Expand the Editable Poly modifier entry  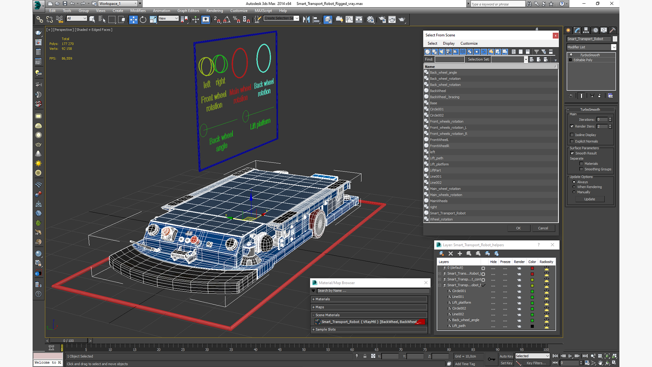click(570, 60)
